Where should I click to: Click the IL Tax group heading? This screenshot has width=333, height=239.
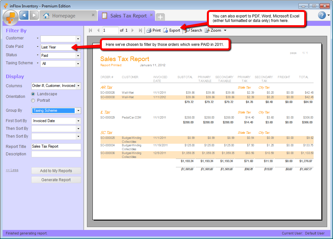(x=105, y=112)
